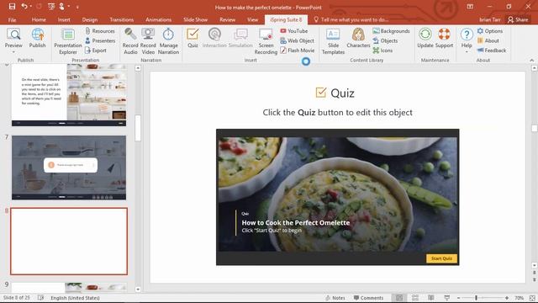Open the View tab
The image size is (538, 303).
252,19
